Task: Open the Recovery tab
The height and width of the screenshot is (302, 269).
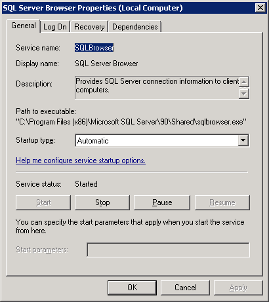Action: click(89, 27)
